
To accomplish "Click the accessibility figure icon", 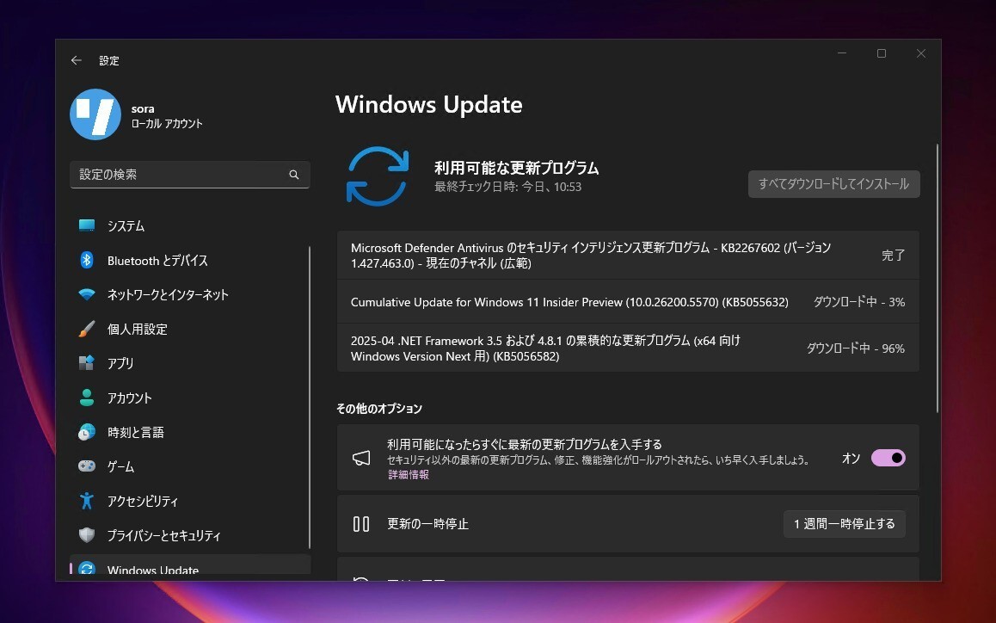I will pyautogui.click(x=86, y=501).
